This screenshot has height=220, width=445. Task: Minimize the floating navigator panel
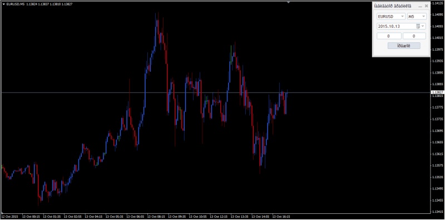point(420,6)
